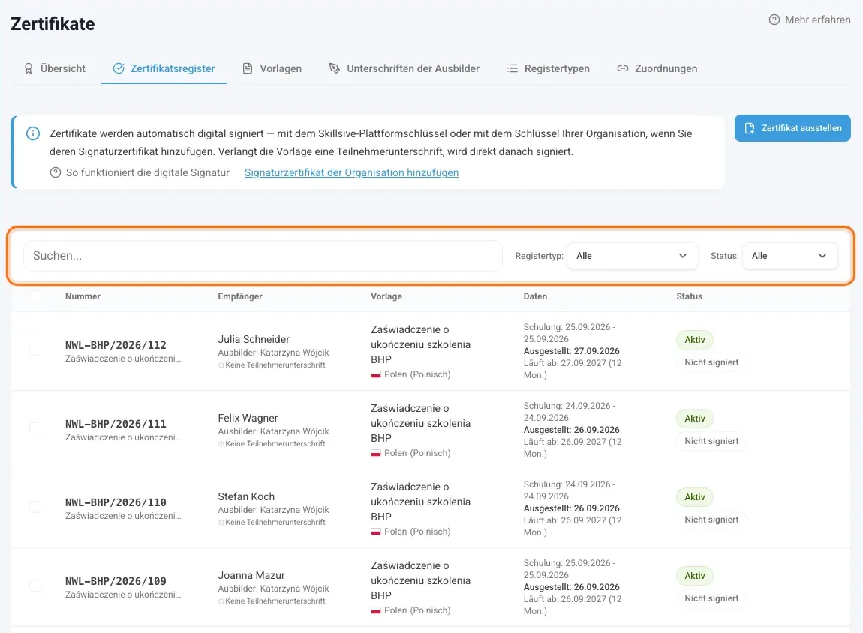This screenshot has width=863, height=633.
Task: Click the Empfänger column header
Action: pyautogui.click(x=240, y=296)
